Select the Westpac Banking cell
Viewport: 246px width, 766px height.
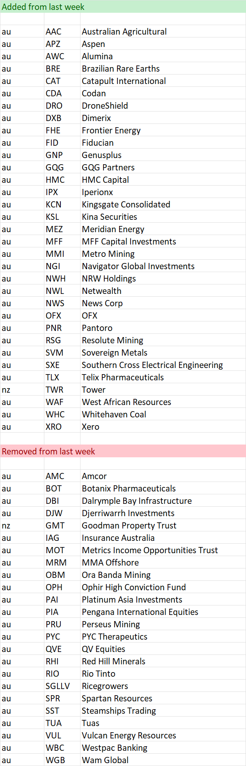click(163, 747)
